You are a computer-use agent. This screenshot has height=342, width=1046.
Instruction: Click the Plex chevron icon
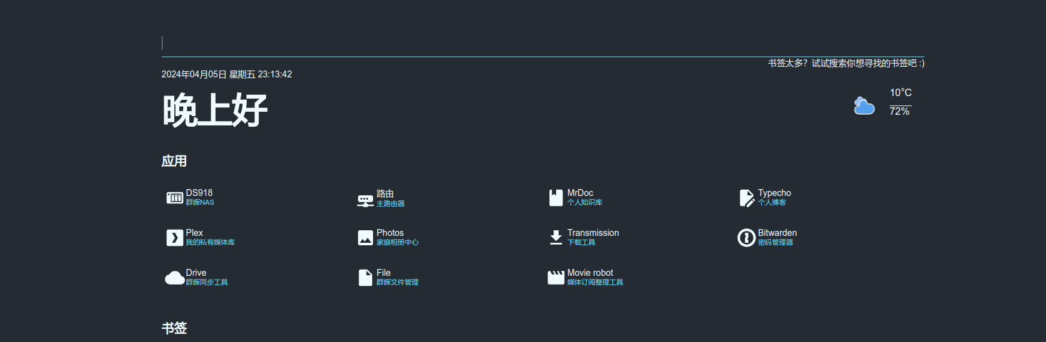(174, 238)
